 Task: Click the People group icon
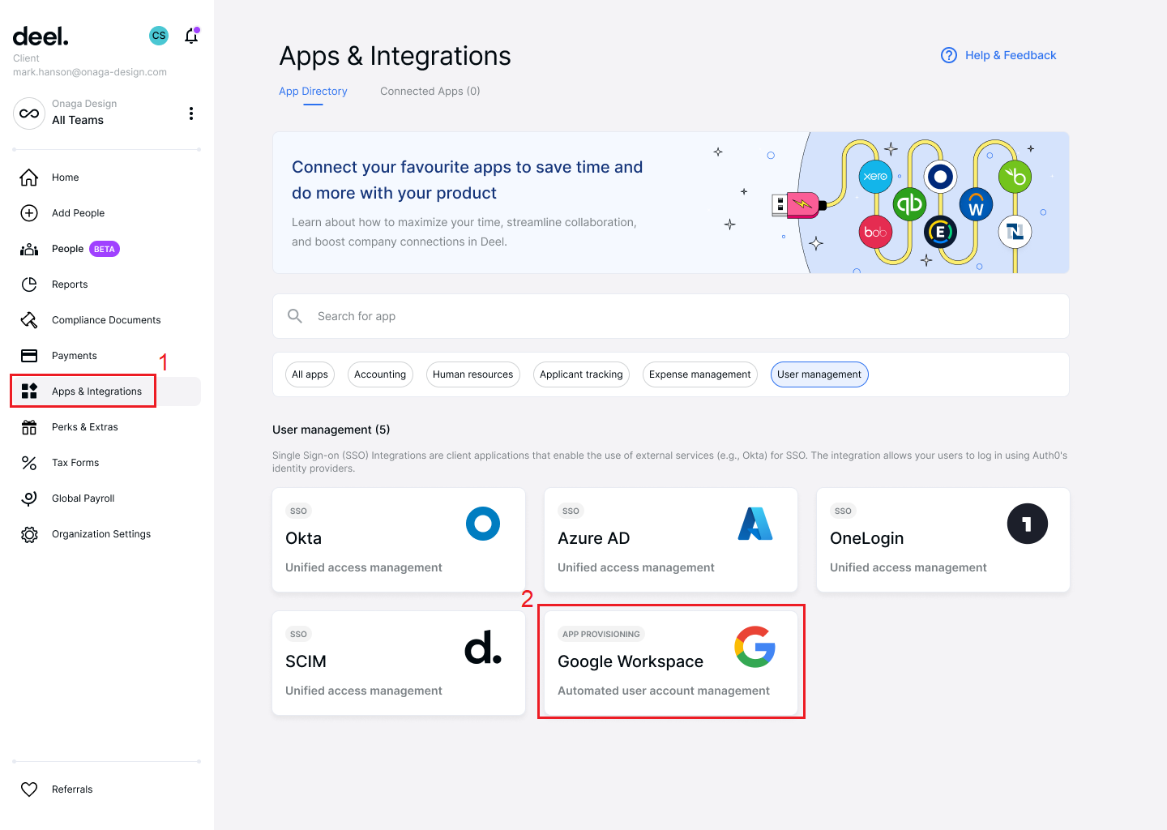29,249
